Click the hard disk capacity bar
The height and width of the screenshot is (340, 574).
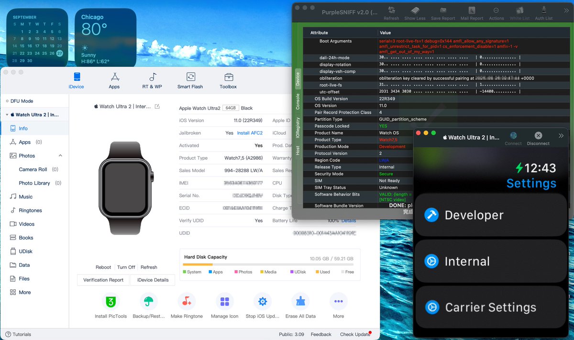[x=268, y=264]
